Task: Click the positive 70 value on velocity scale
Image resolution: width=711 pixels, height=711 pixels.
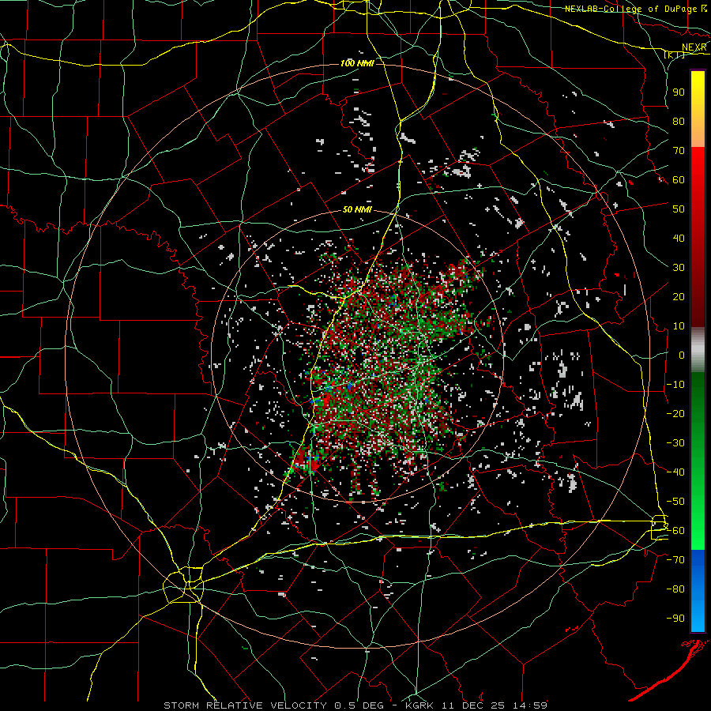Action: (x=679, y=151)
